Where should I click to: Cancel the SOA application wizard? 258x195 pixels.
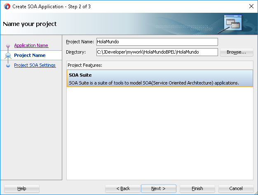(x=236, y=188)
